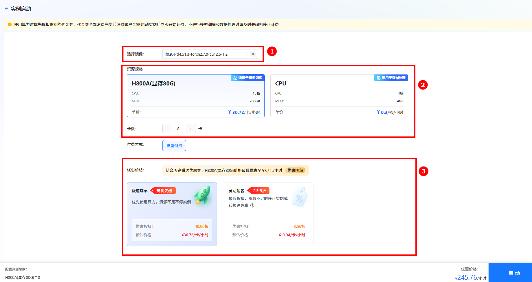
Task: Select the H800A(显存80G) resource card
Action: click(196, 95)
